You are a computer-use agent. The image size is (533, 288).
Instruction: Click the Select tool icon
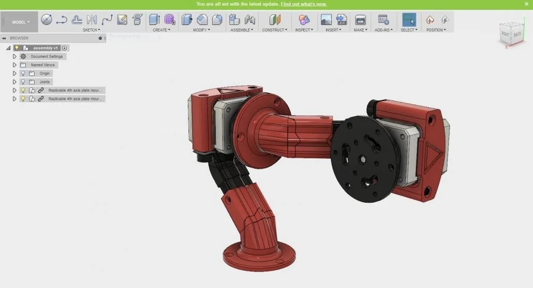click(x=409, y=20)
